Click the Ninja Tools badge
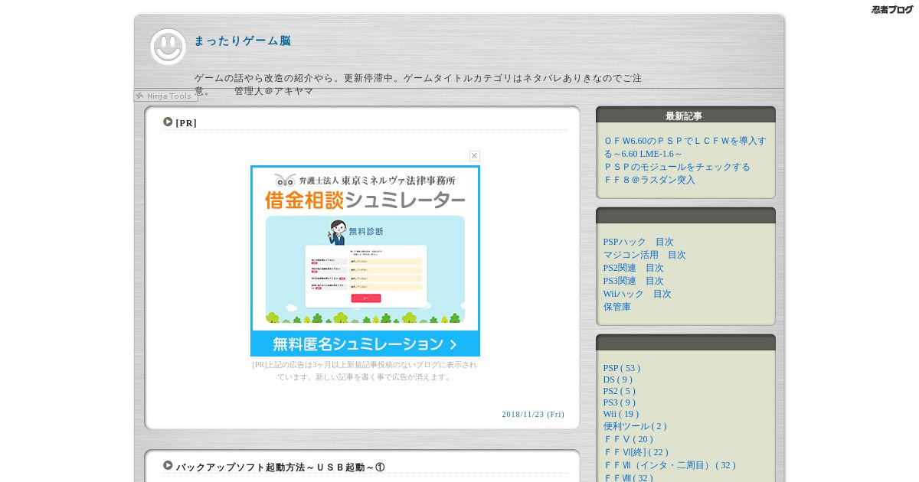 coord(165,96)
